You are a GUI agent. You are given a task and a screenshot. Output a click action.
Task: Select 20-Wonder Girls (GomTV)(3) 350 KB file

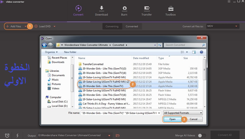[138, 68]
